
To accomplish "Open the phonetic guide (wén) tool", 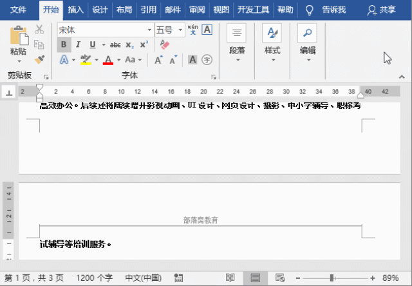I will 192,30.
